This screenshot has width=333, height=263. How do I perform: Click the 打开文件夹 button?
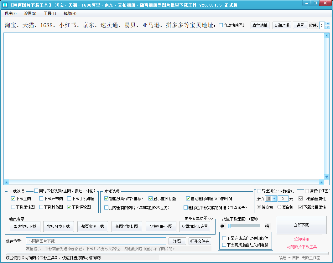coord(200,241)
